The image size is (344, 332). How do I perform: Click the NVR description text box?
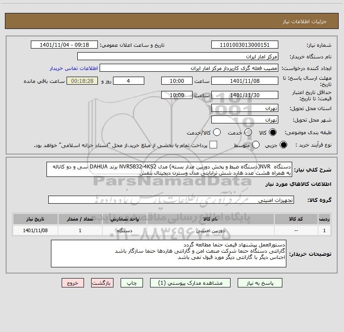point(169,170)
